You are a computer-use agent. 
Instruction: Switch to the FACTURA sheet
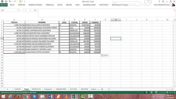[73, 89]
